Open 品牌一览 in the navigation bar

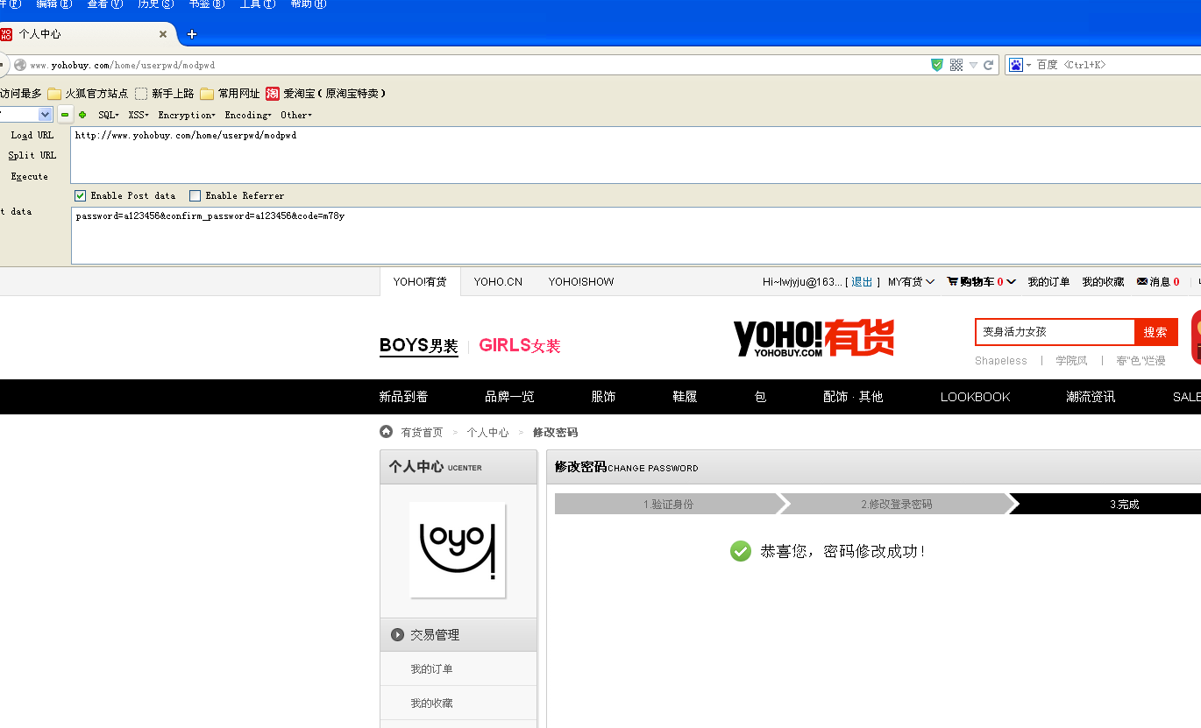(x=509, y=397)
